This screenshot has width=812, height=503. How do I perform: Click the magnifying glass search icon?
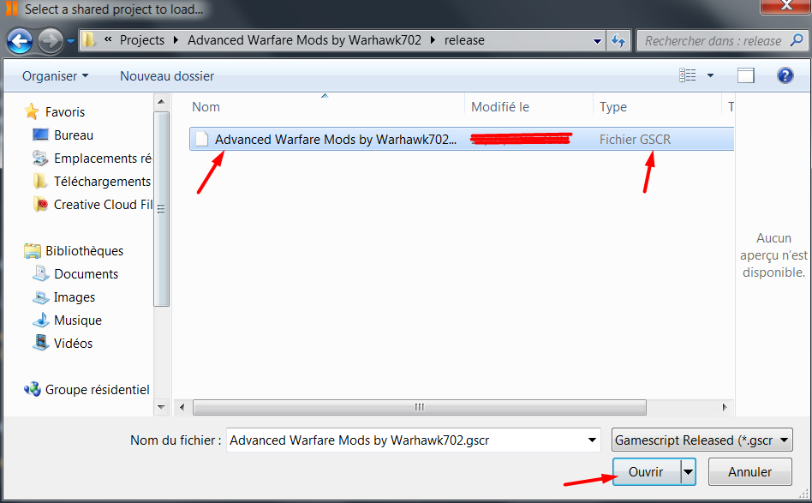797,40
